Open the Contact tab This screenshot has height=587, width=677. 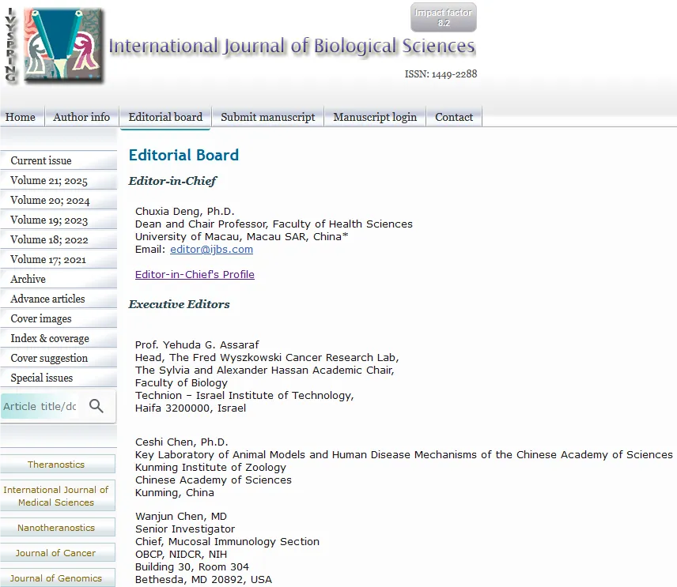pyautogui.click(x=454, y=117)
